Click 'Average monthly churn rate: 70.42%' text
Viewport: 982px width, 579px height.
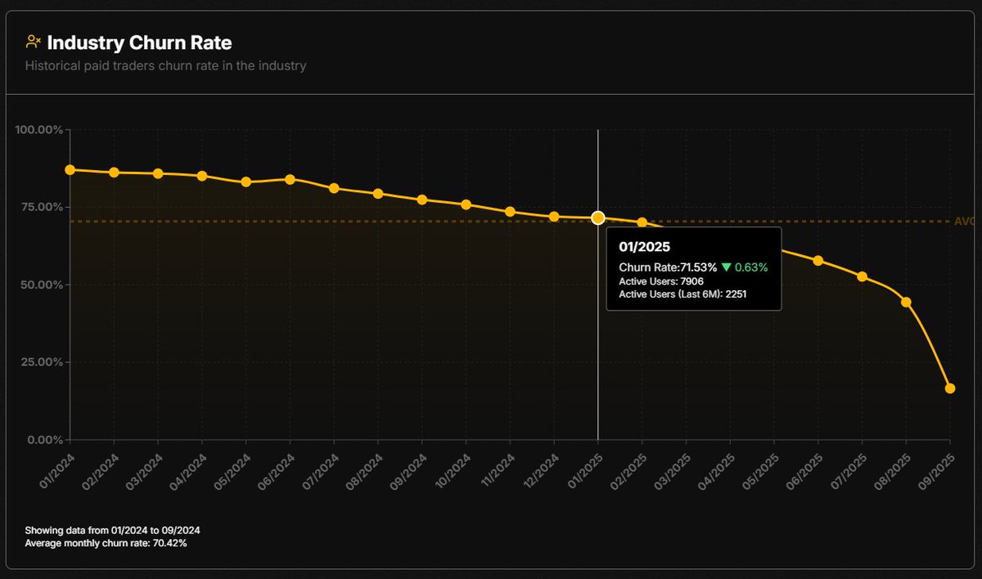tap(106, 543)
